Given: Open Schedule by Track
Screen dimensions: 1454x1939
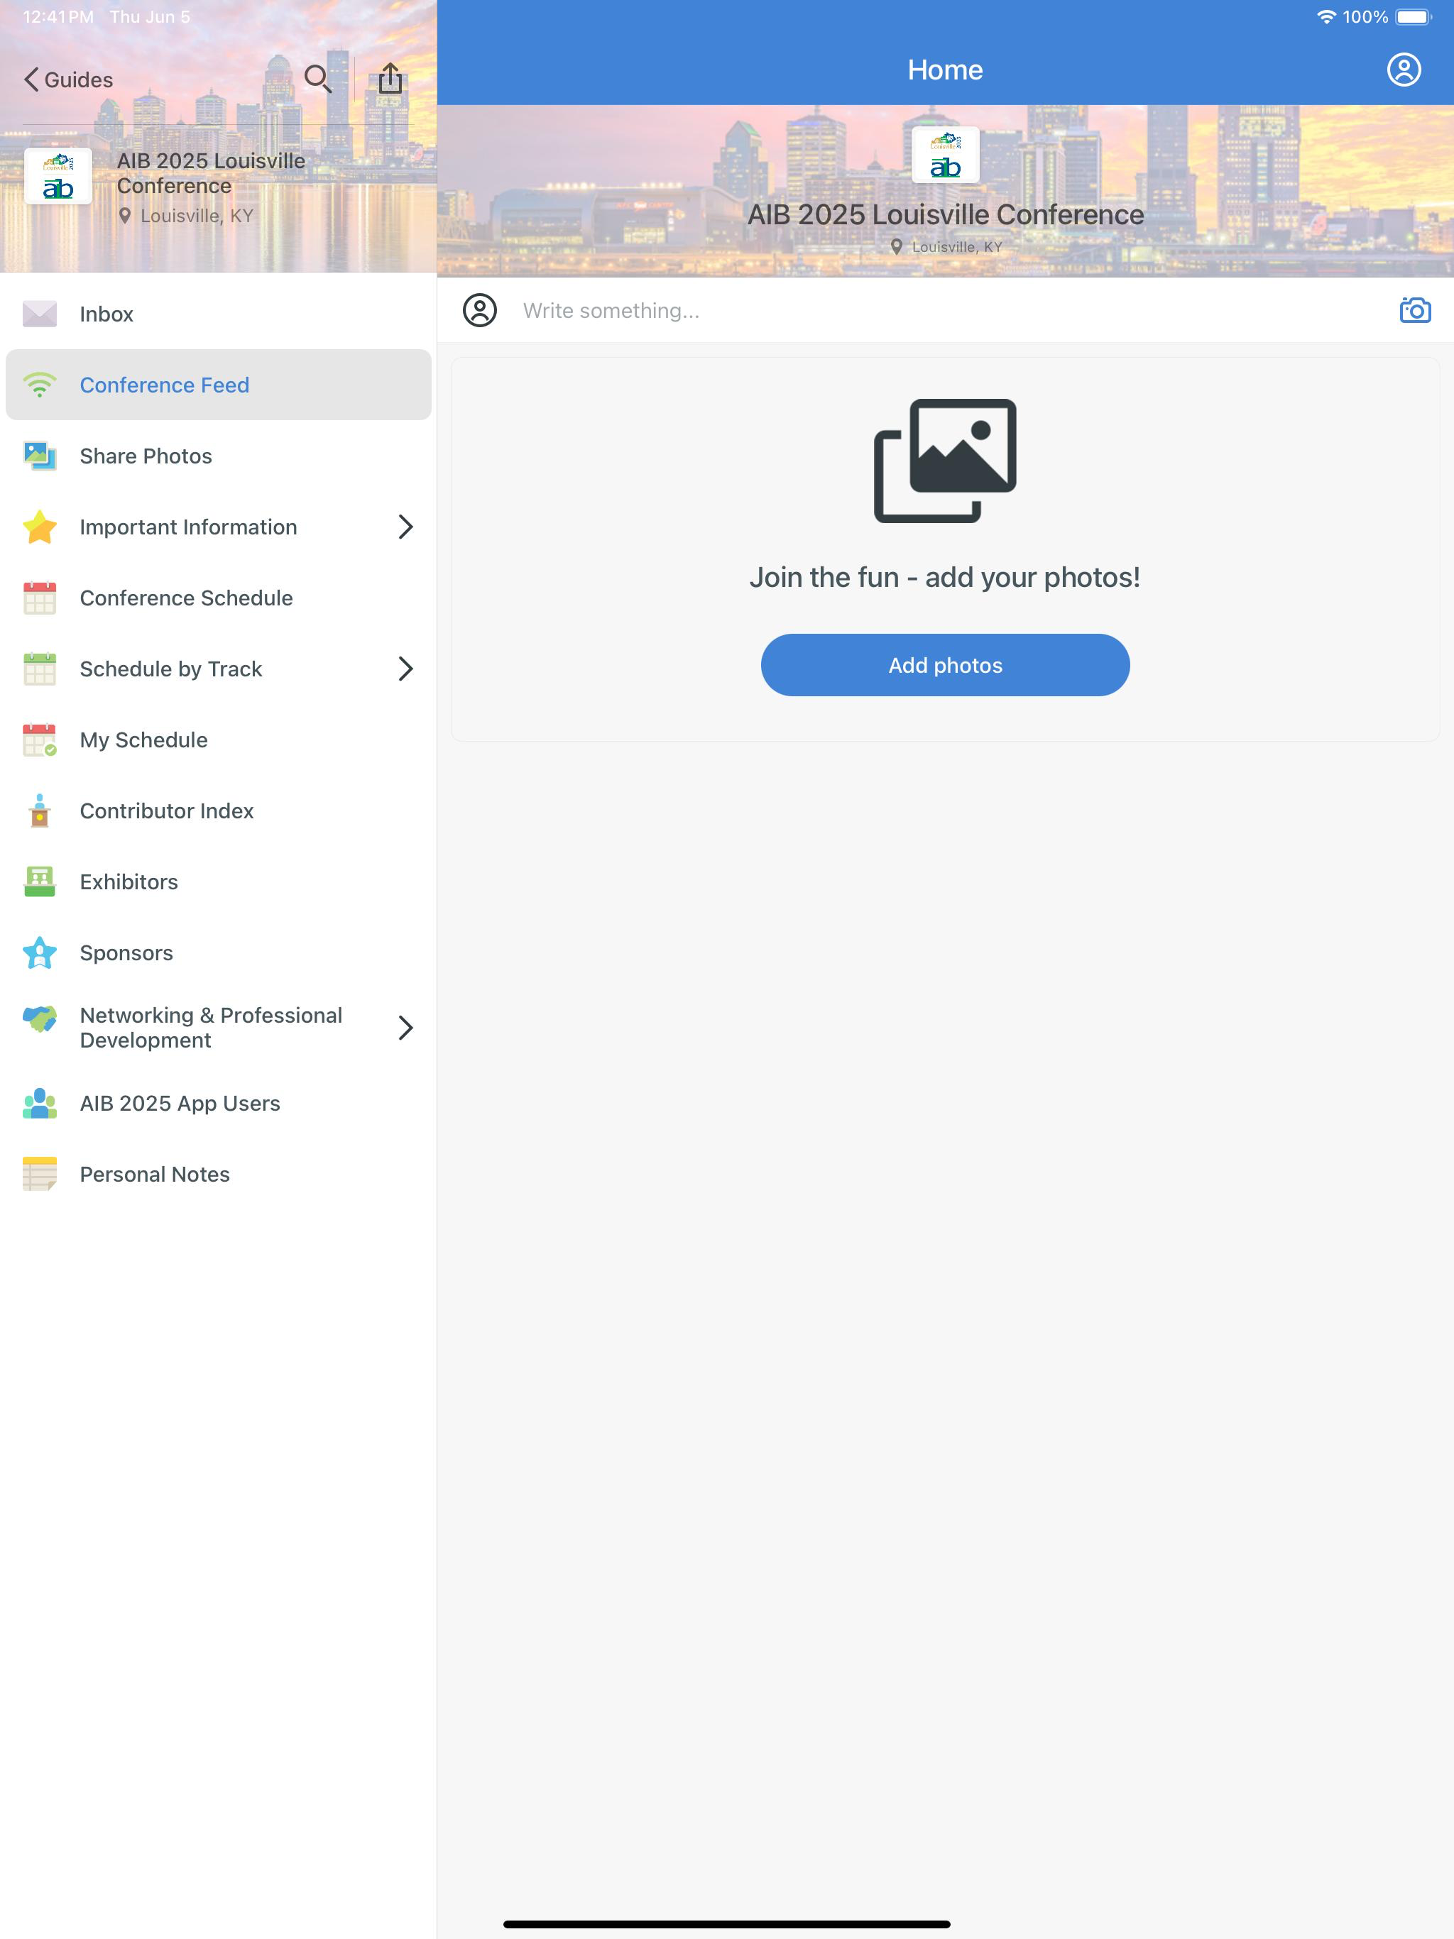Looking at the screenshot, I should [x=219, y=669].
